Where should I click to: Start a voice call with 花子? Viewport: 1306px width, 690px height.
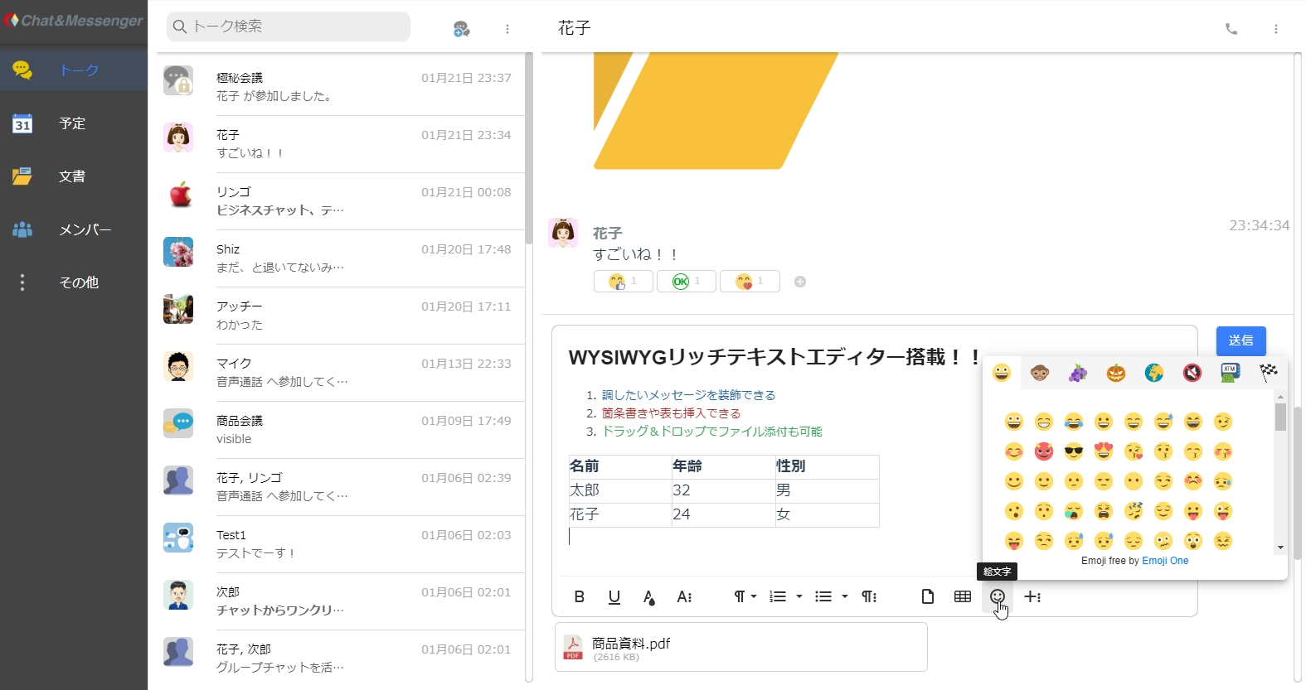coord(1231,29)
